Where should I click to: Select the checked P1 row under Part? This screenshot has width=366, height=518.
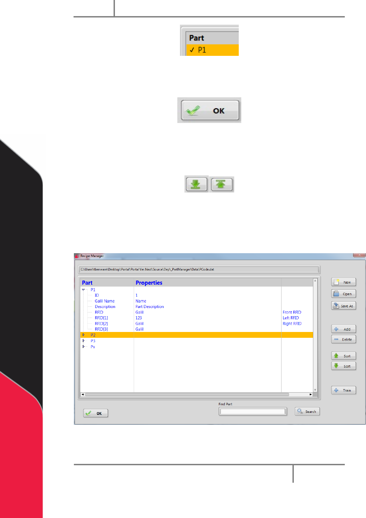click(212, 50)
